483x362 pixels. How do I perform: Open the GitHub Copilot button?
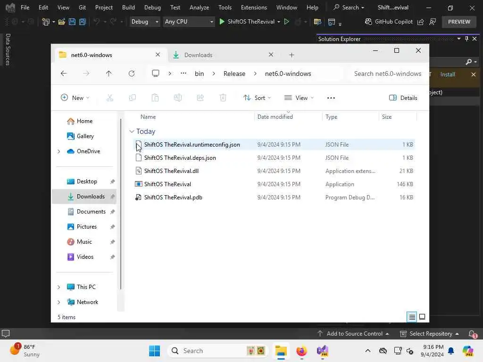click(389, 22)
